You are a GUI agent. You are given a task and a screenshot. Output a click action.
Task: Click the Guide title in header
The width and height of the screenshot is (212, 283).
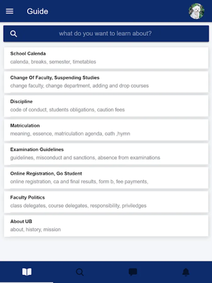coord(37,11)
